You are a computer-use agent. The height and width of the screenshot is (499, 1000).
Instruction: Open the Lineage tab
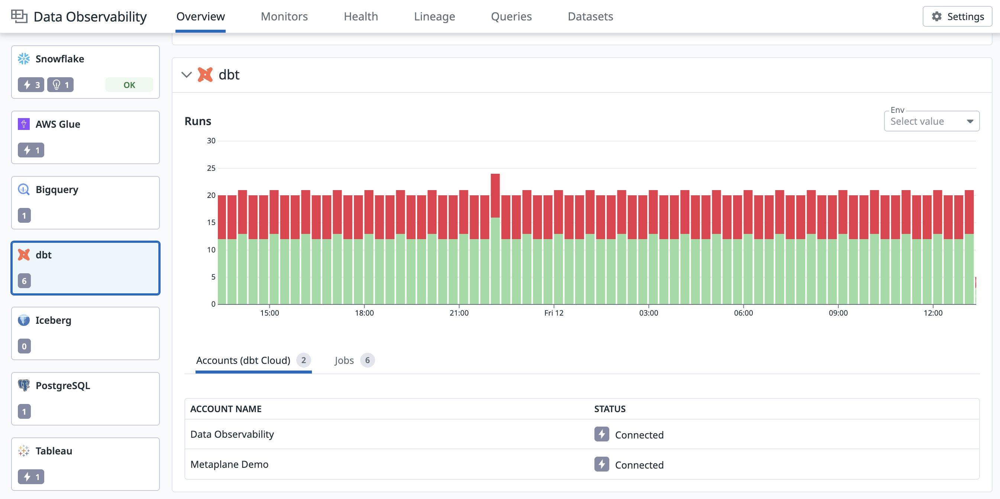coord(434,16)
